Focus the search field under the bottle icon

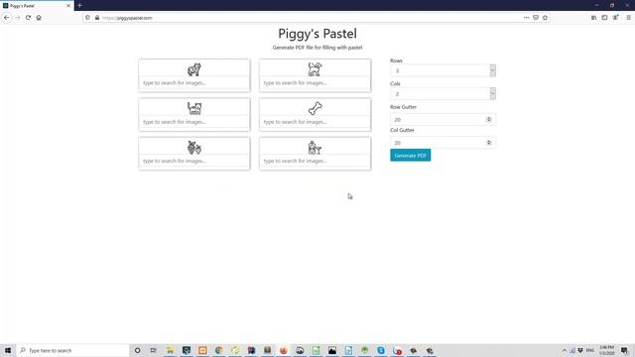[315, 161]
